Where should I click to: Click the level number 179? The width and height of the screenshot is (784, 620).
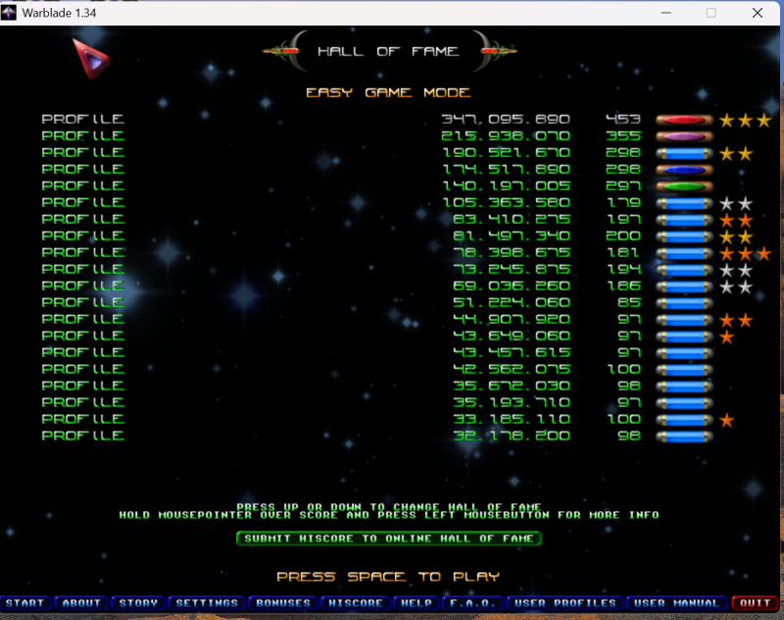coord(624,202)
